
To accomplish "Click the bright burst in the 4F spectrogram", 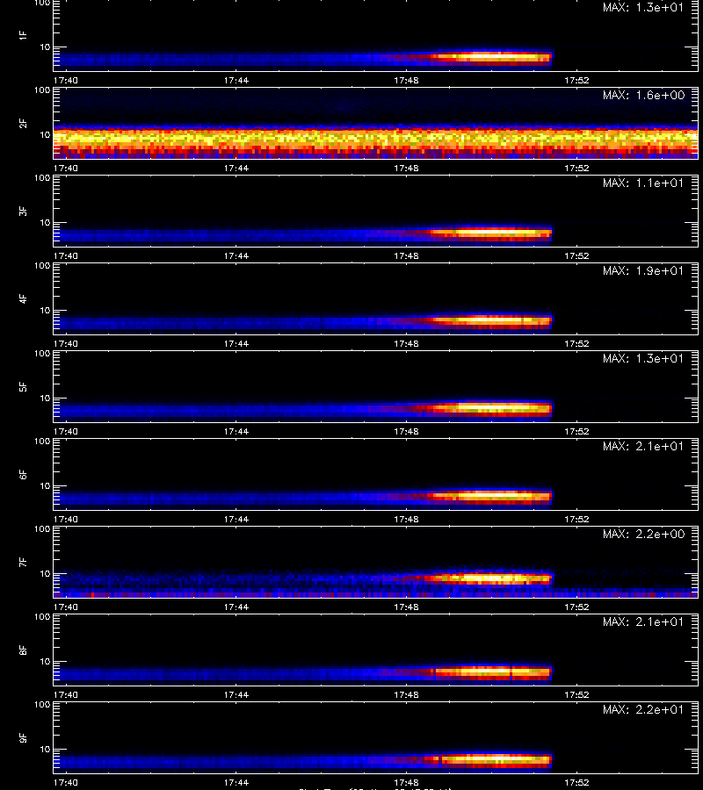I will (x=492, y=320).
